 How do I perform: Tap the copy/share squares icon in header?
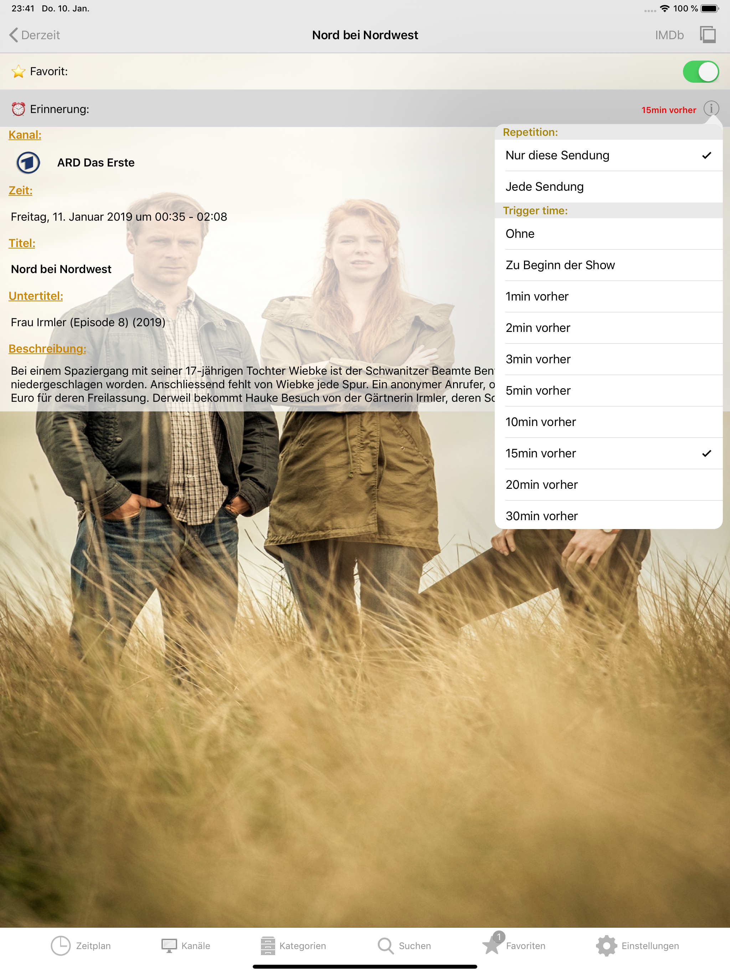coord(708,35)
